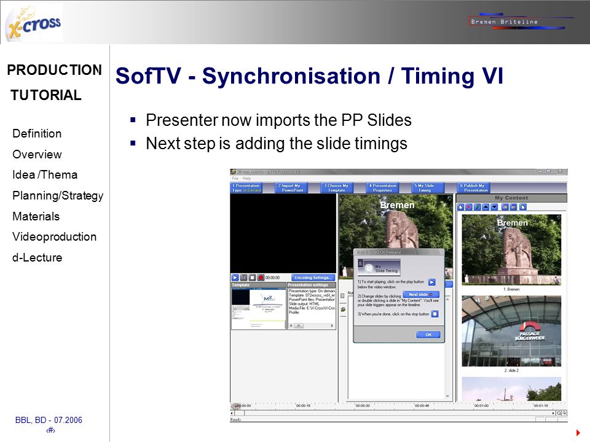Click the stop icon inside the Video On Demand dialog

coord(435,314)
